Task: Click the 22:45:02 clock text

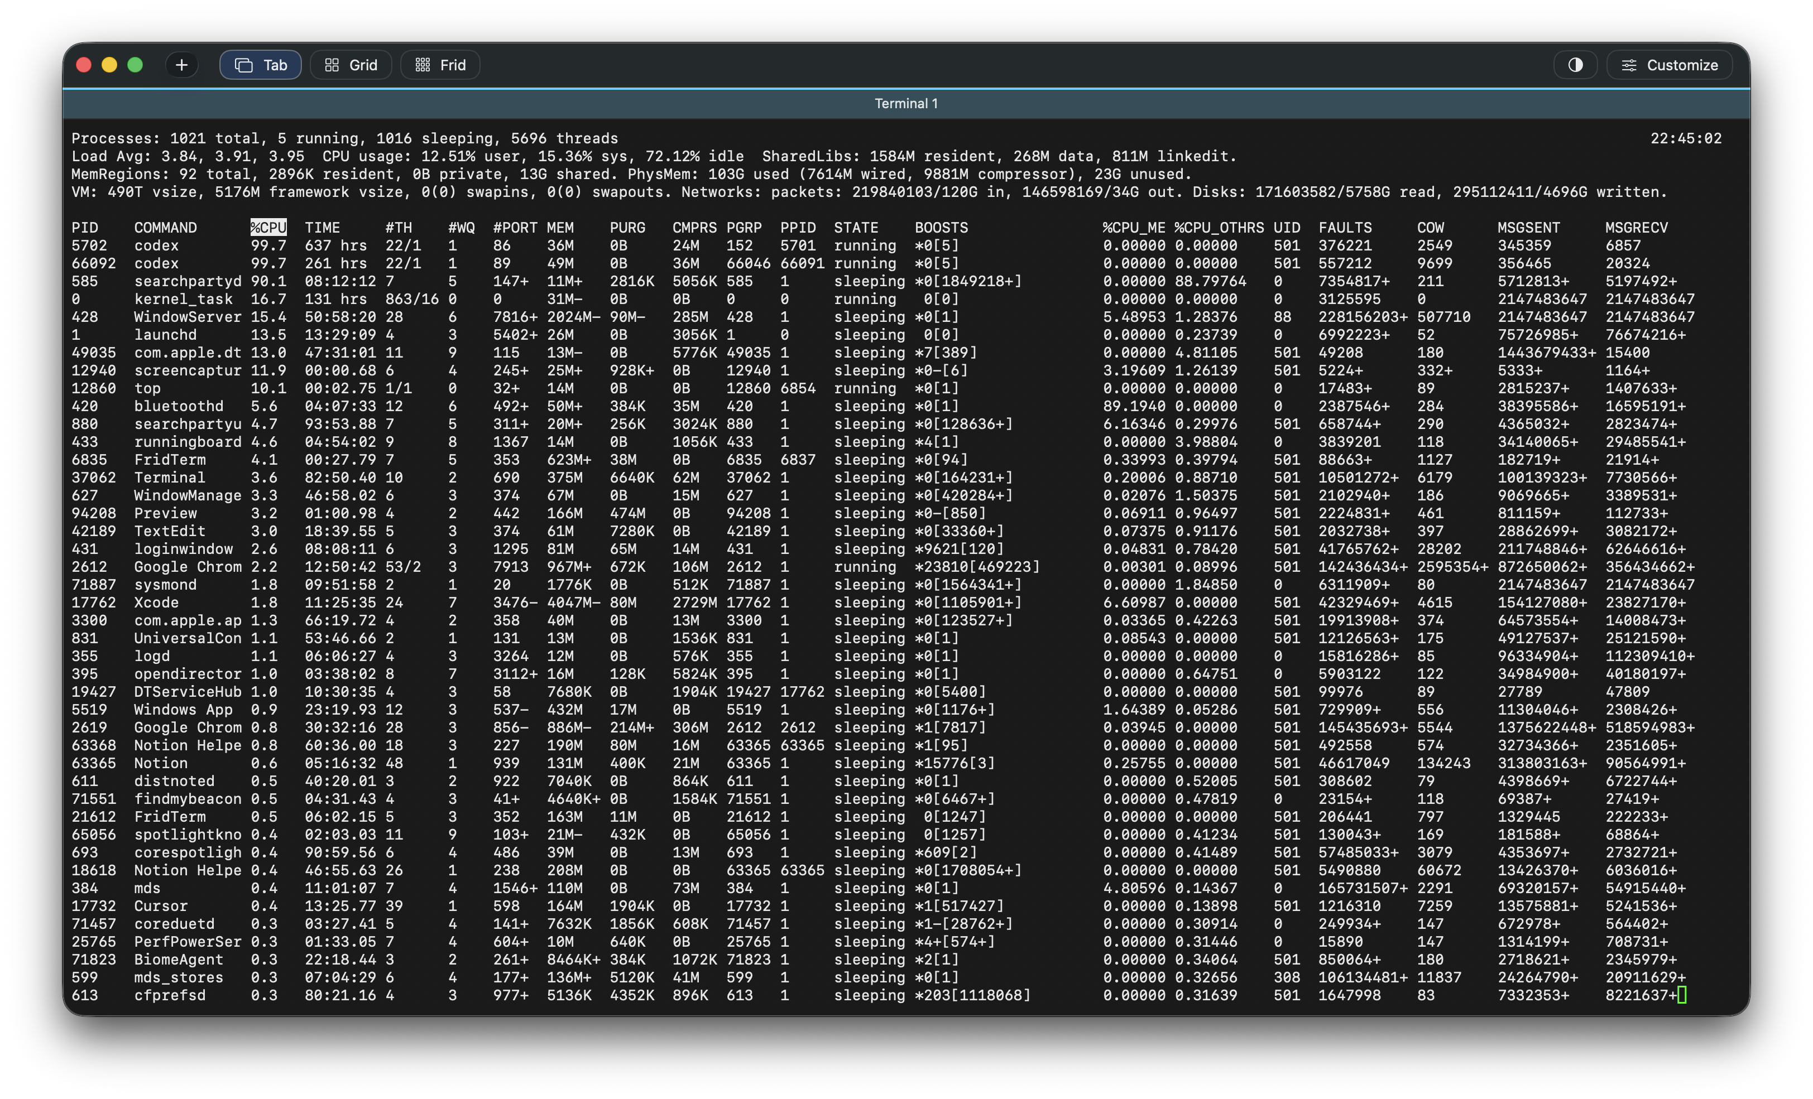Action: [1686, 138]
